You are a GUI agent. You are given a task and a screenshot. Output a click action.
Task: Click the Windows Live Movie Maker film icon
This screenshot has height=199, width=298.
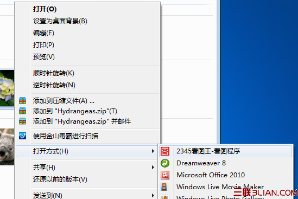[165, 187]
